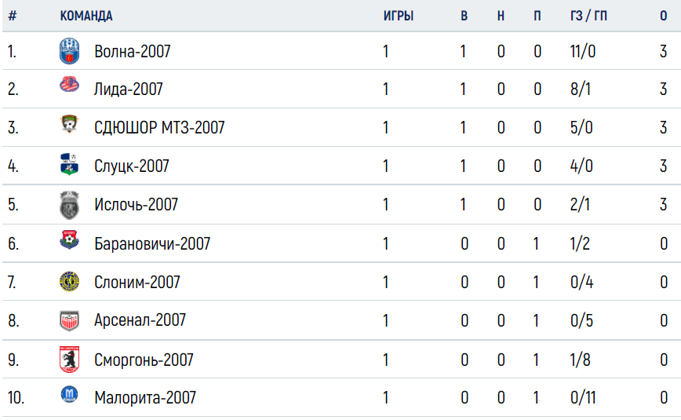This screenshot has height=420, width=681.
Task: Select the Сморгонь-2007 table row name
Action: (144, 360)
